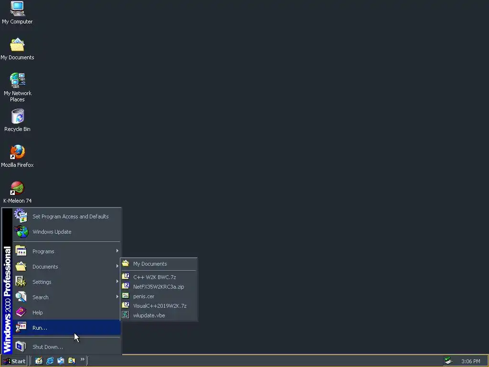489x367 pixels.
Task: Click the Set Program Access gear icon
Action: click(x=21, y=216)
